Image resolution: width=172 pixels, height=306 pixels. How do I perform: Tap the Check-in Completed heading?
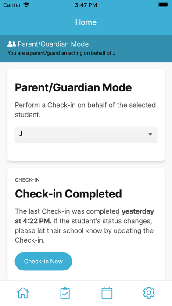point(68,194)
